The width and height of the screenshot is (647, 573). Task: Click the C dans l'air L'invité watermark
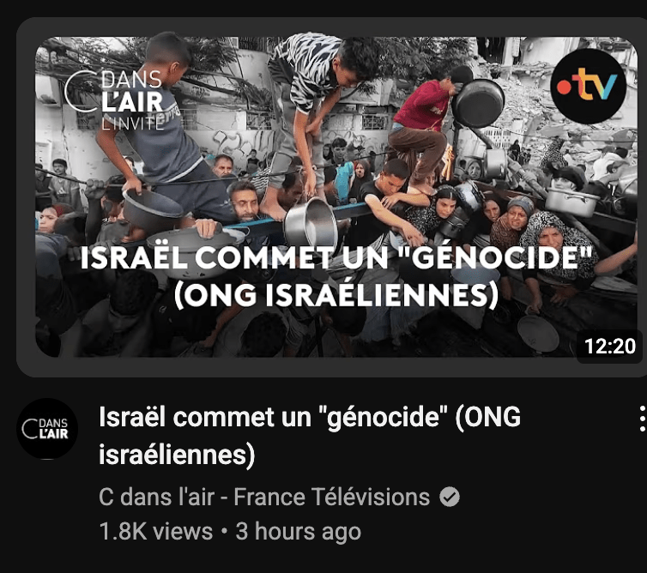coord(115,100)
